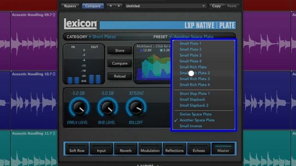Open the Preset dropdown arrow
Screen dimensions: 296x166
click(171, 36)
